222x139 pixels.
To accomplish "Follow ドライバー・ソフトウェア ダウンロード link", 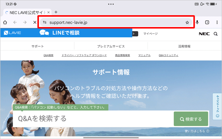I will pyautogui.click(x=84, y=55).
